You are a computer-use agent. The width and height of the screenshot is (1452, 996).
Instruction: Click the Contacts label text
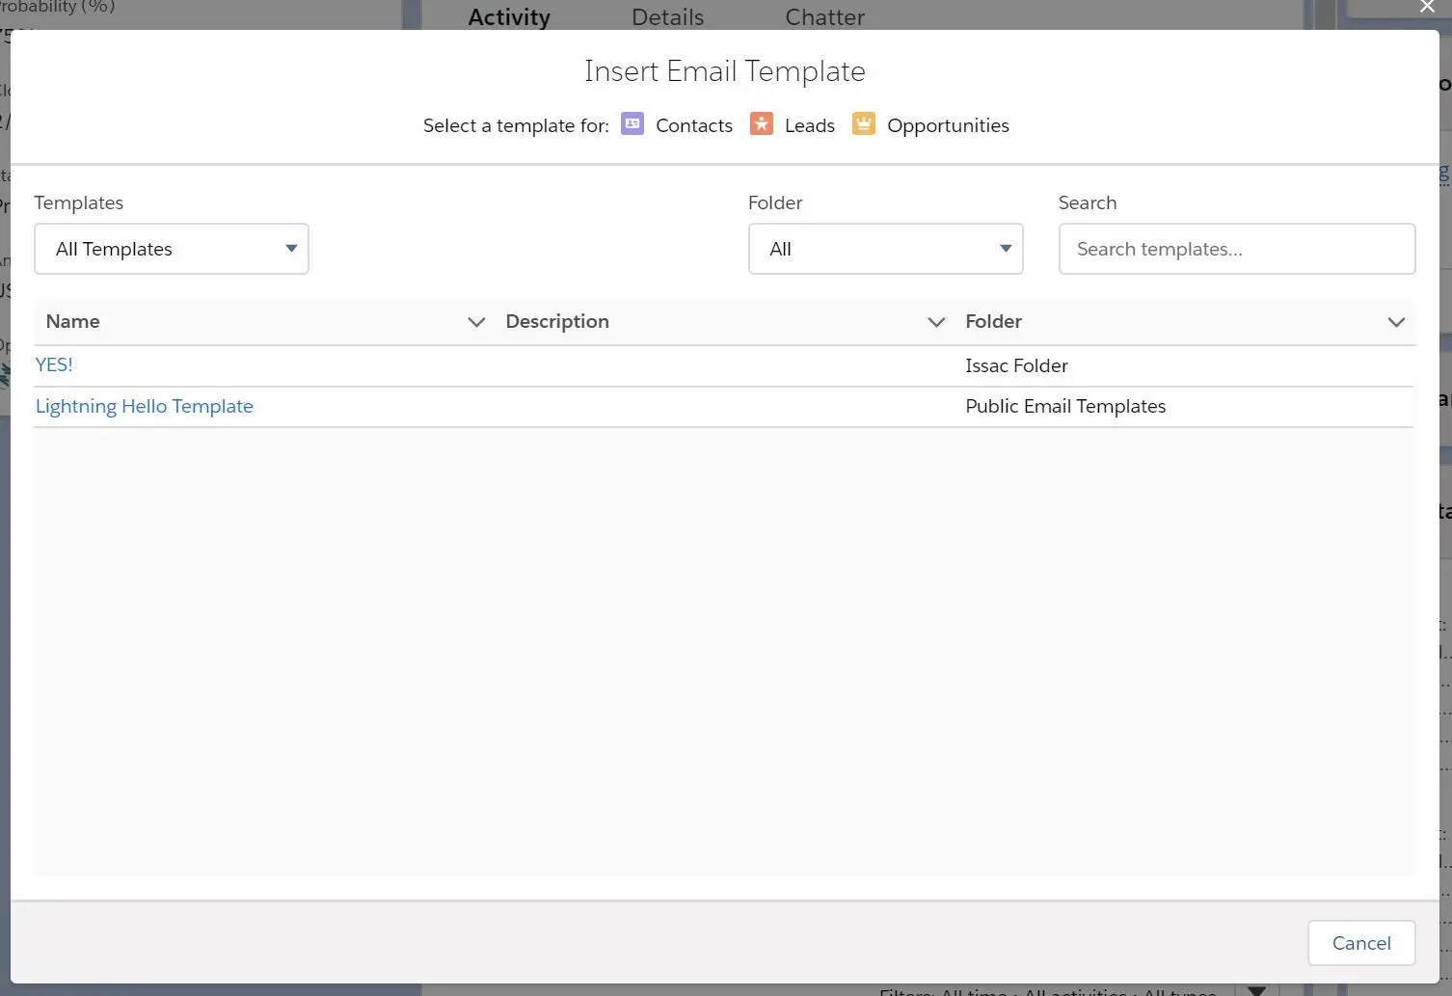click(x=694, y=125)
